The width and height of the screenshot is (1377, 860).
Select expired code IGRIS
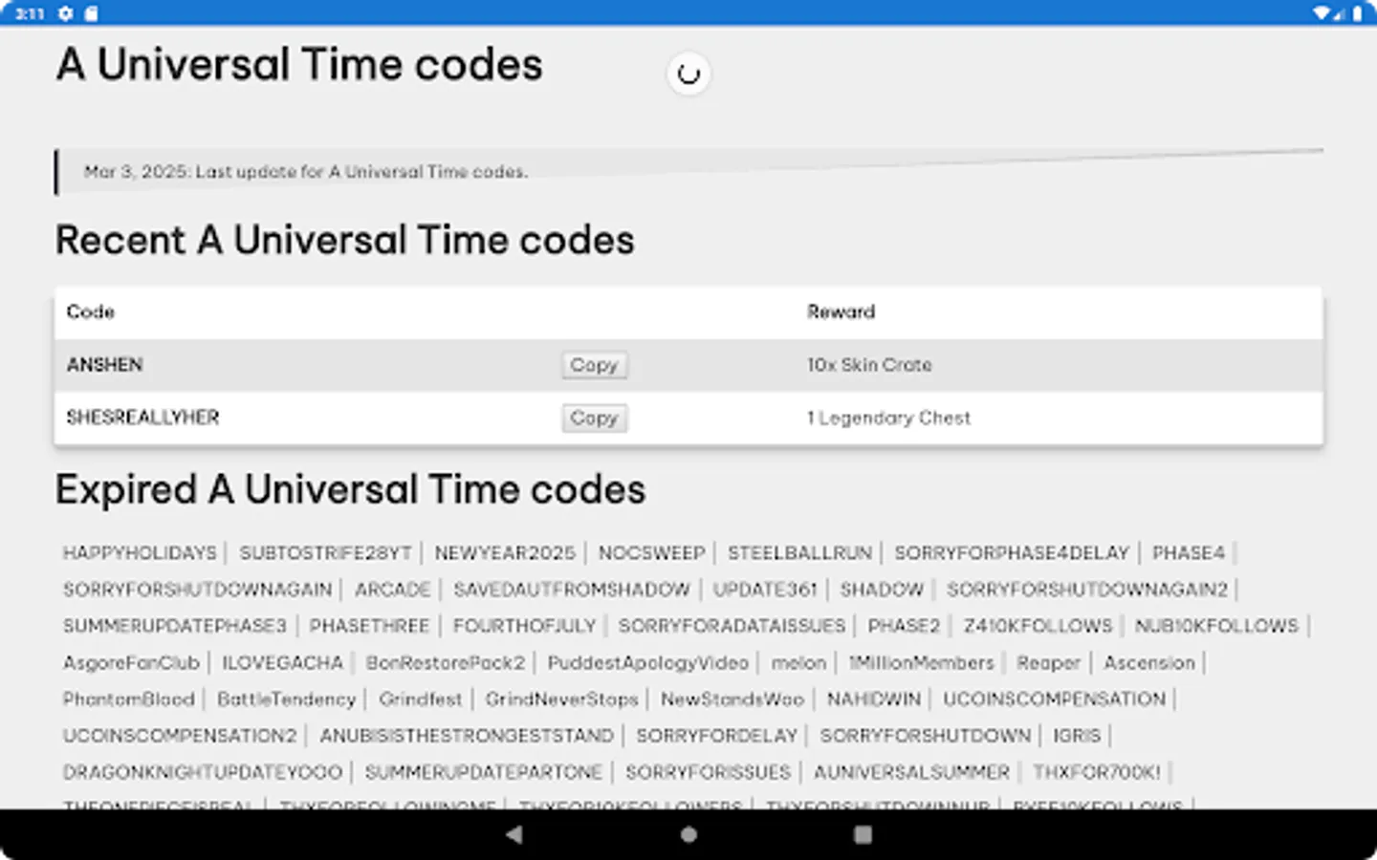1077,735
